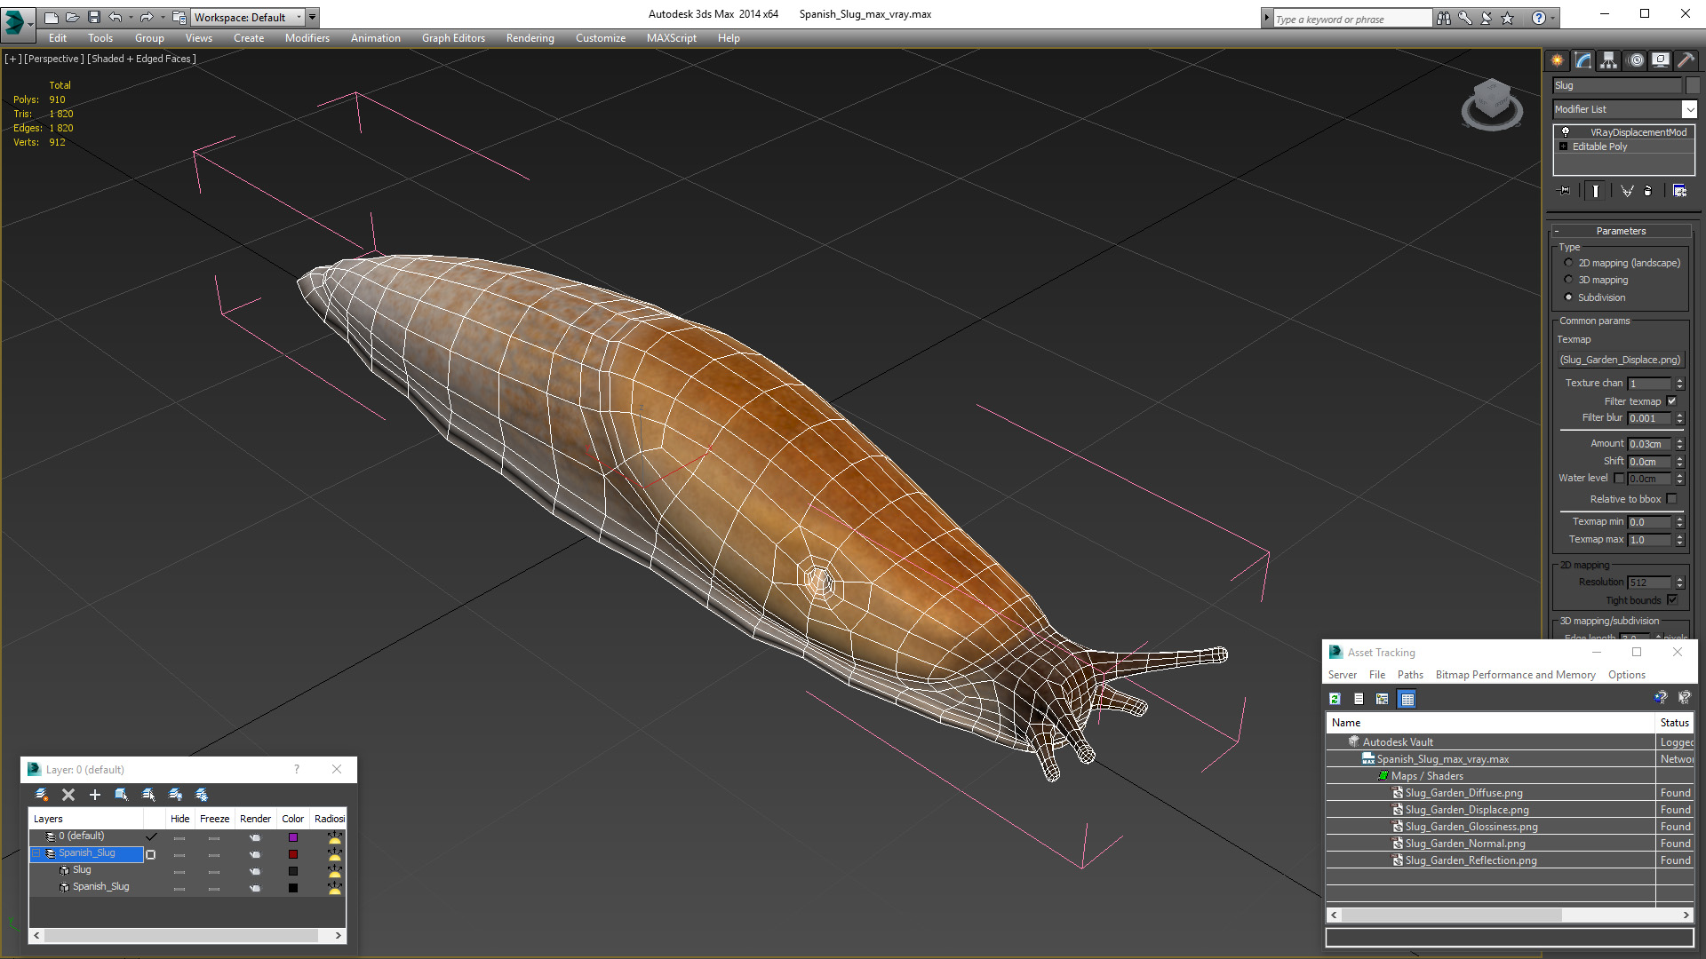Toggle Tight bounds checkbox
1706x959 pixels.
point(1672,600)
